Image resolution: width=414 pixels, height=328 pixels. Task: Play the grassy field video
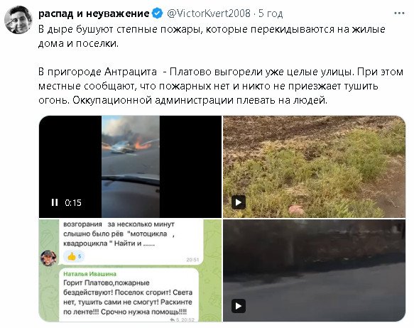[239, 202]
